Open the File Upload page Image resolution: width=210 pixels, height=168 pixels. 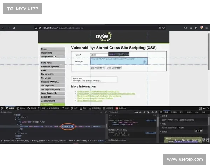click(53, 78)
